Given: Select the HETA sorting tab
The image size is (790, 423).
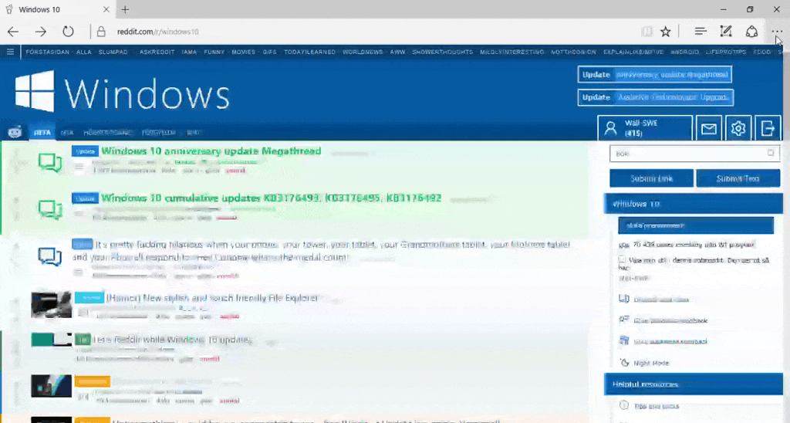Looking at the screenshot, I should [x=42, y=133].
